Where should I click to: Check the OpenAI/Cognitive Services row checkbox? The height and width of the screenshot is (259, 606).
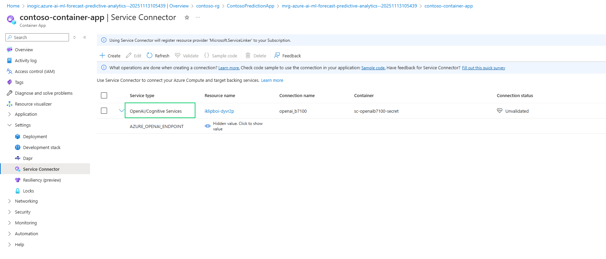(x=104, y=111)
